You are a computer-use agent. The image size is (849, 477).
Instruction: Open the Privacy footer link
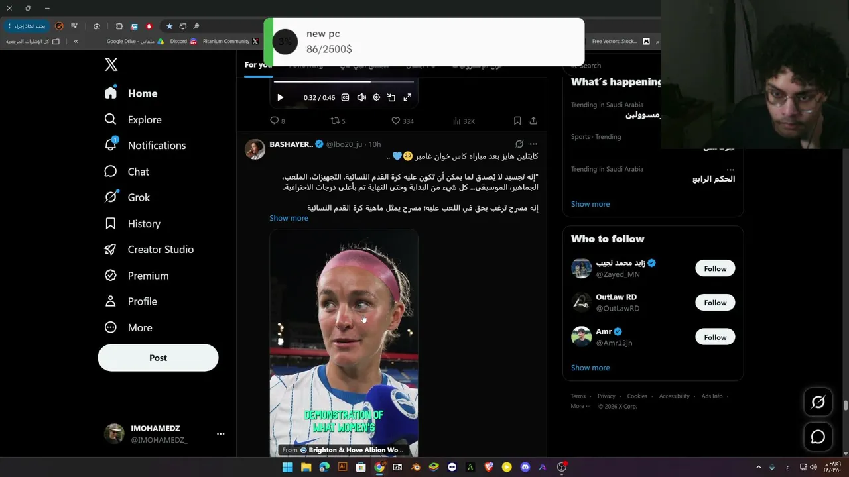606,396
